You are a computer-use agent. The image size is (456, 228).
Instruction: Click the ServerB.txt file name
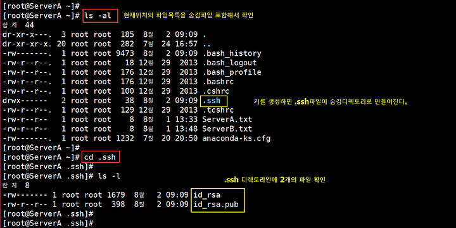pyautogui.click(x=227, y=129)
